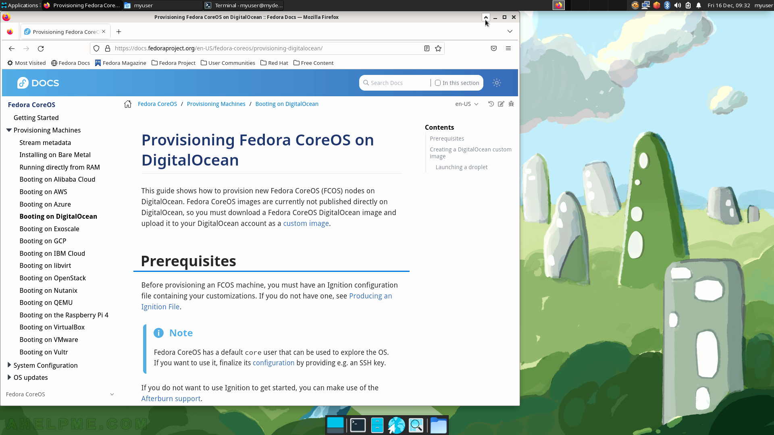This screenshot has height=435, width=774.
Task: Follow the configuration link in the note
Action: pyautogui.click(x=273, y=363)
